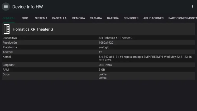The image size is (197, 111).
Task: Select the 3 GB RAM value
Action: [102, 70]
